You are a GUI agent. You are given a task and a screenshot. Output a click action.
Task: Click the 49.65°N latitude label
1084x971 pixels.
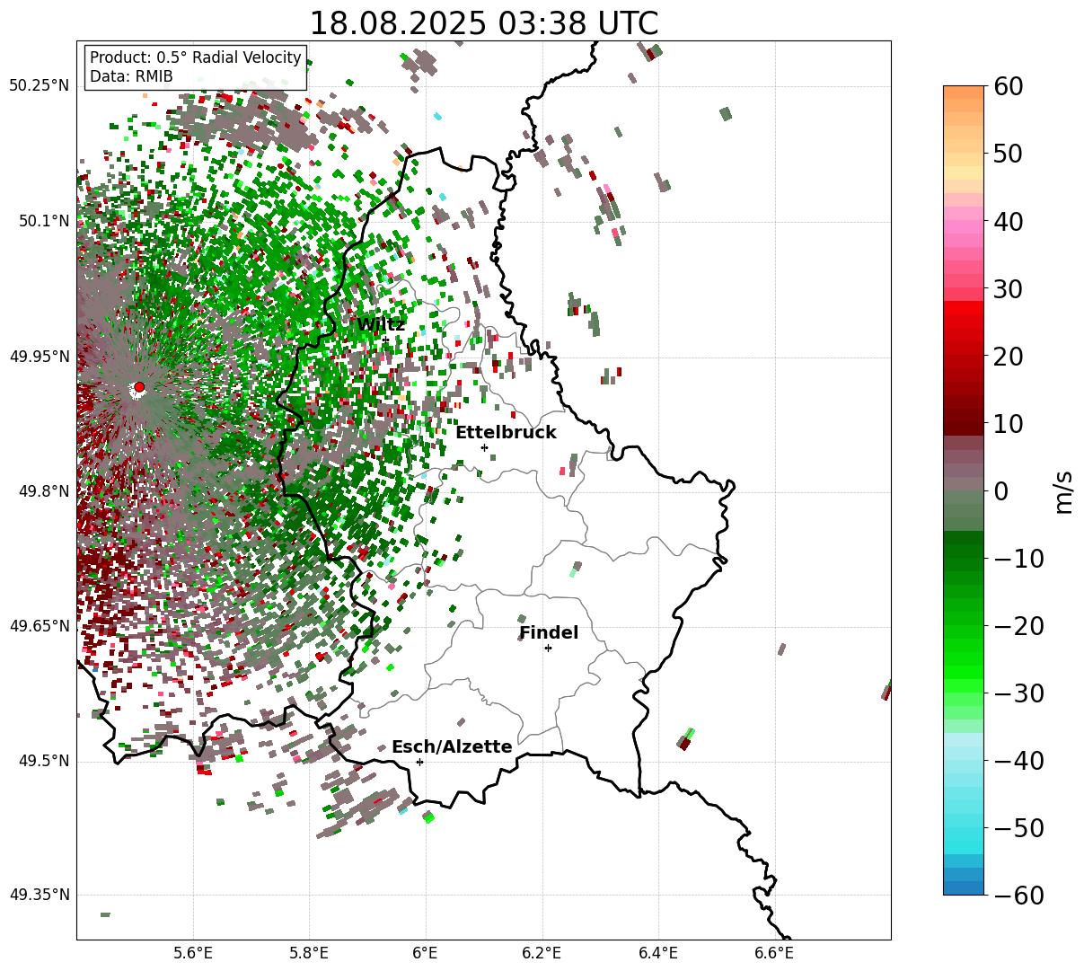(x=40, y=626)
